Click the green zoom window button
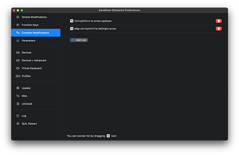Image resolution: width=239 pixels, height=155 pixels. [x=22, y=10]
